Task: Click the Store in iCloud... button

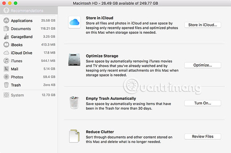Action: click(x=203, y=25)
